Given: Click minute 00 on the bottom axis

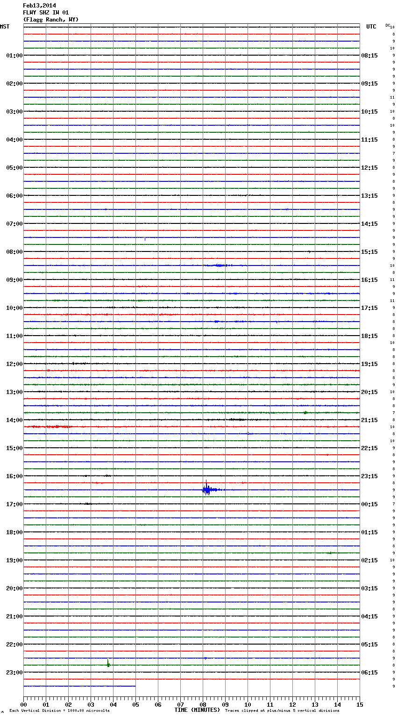Looking at the screenshot, I should 23,704.
